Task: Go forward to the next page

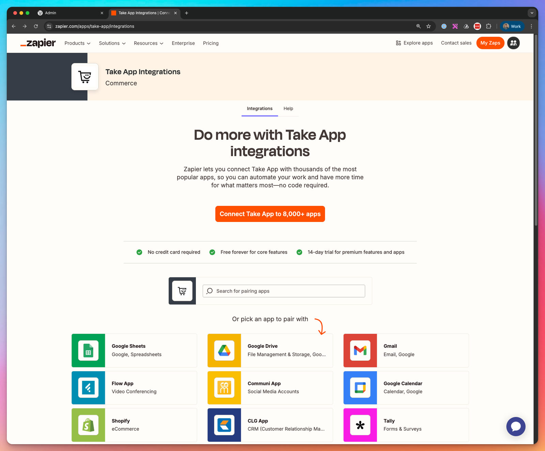Action: click(25, 26)
